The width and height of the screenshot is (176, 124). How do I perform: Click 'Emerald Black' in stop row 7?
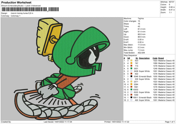click(x=145, y=77)
